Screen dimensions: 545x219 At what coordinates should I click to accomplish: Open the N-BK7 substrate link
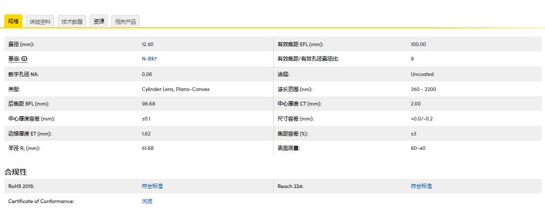point(149,59)
